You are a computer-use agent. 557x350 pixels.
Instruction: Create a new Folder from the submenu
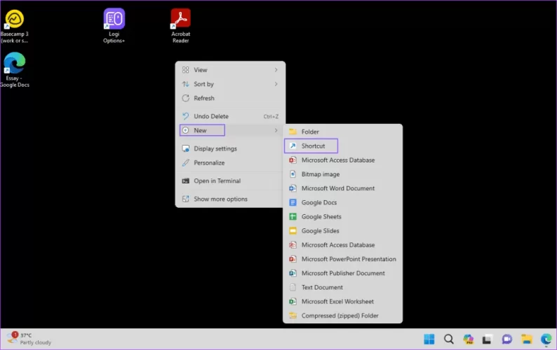[x=310, y=132]
